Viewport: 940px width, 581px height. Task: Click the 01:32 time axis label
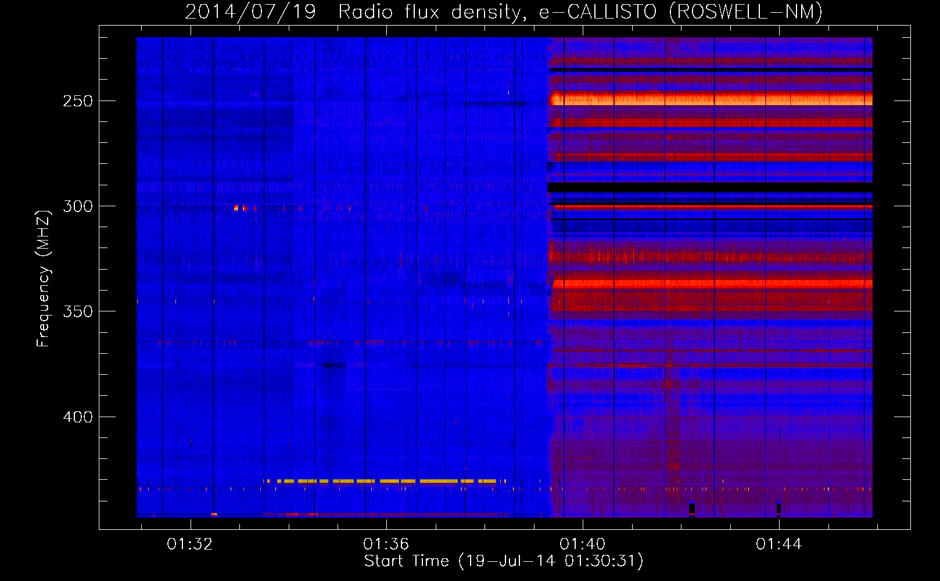[190, 544]
